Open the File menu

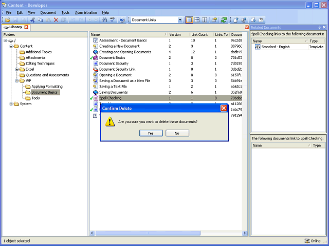point(9,12)
